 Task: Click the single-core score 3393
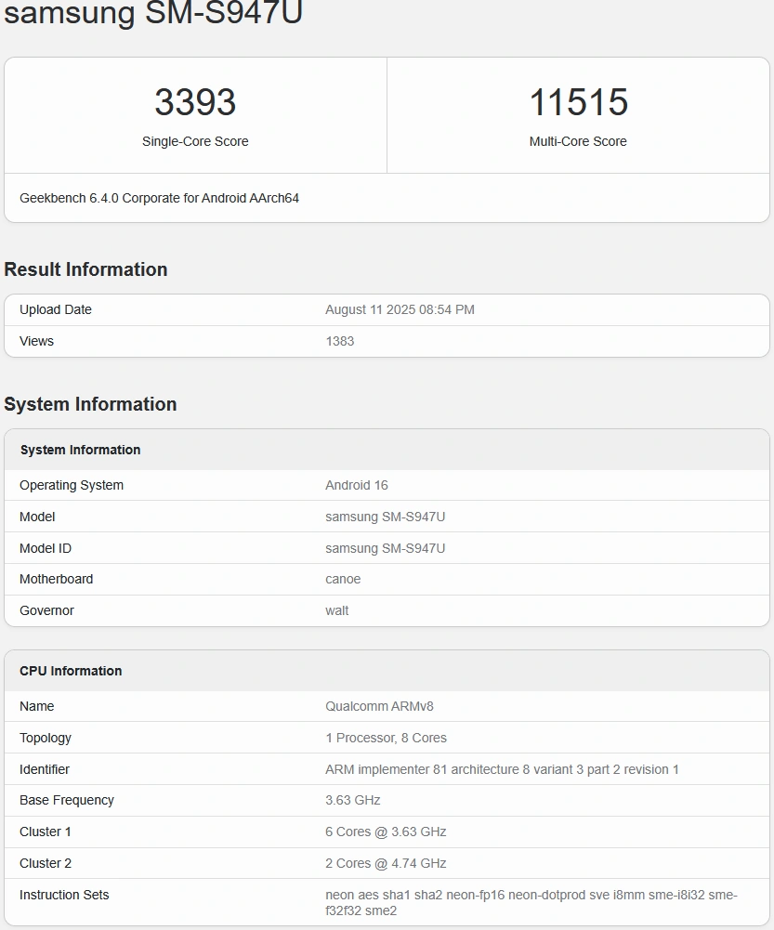tap(195, 102)
